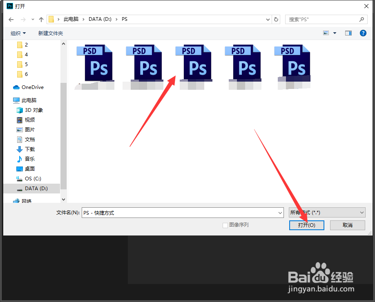Click the search magnifier icon
Screen dimensions: 375x302
pyautogui.click(x=362, y=19)
